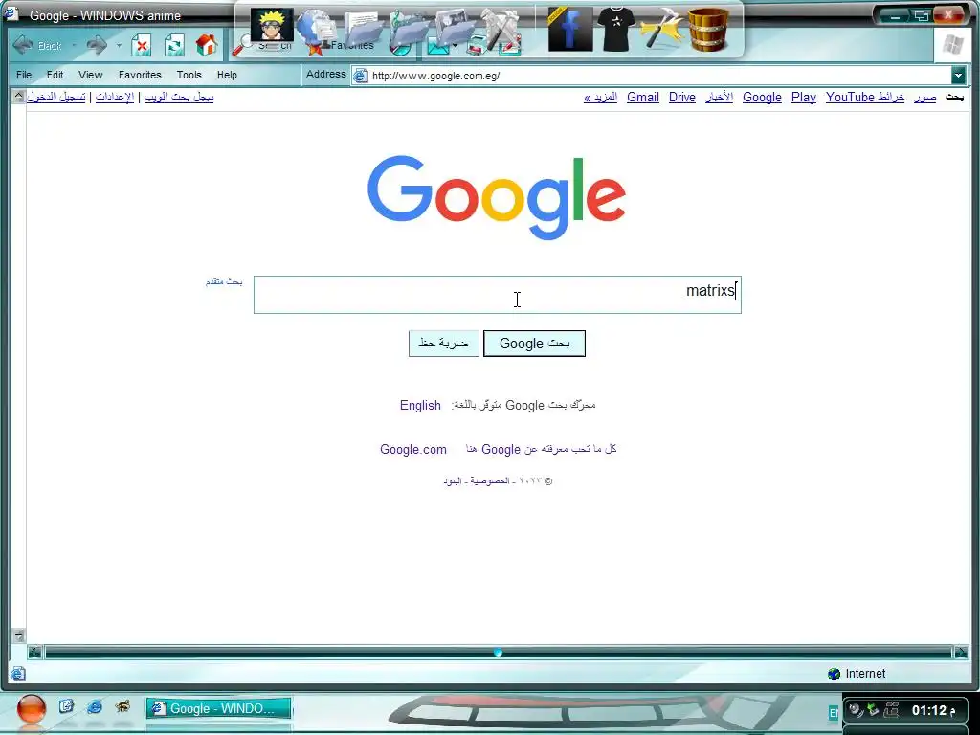The image size is (980, 735).
Task: Visit the Google.com link
Action: pos(413,450)
